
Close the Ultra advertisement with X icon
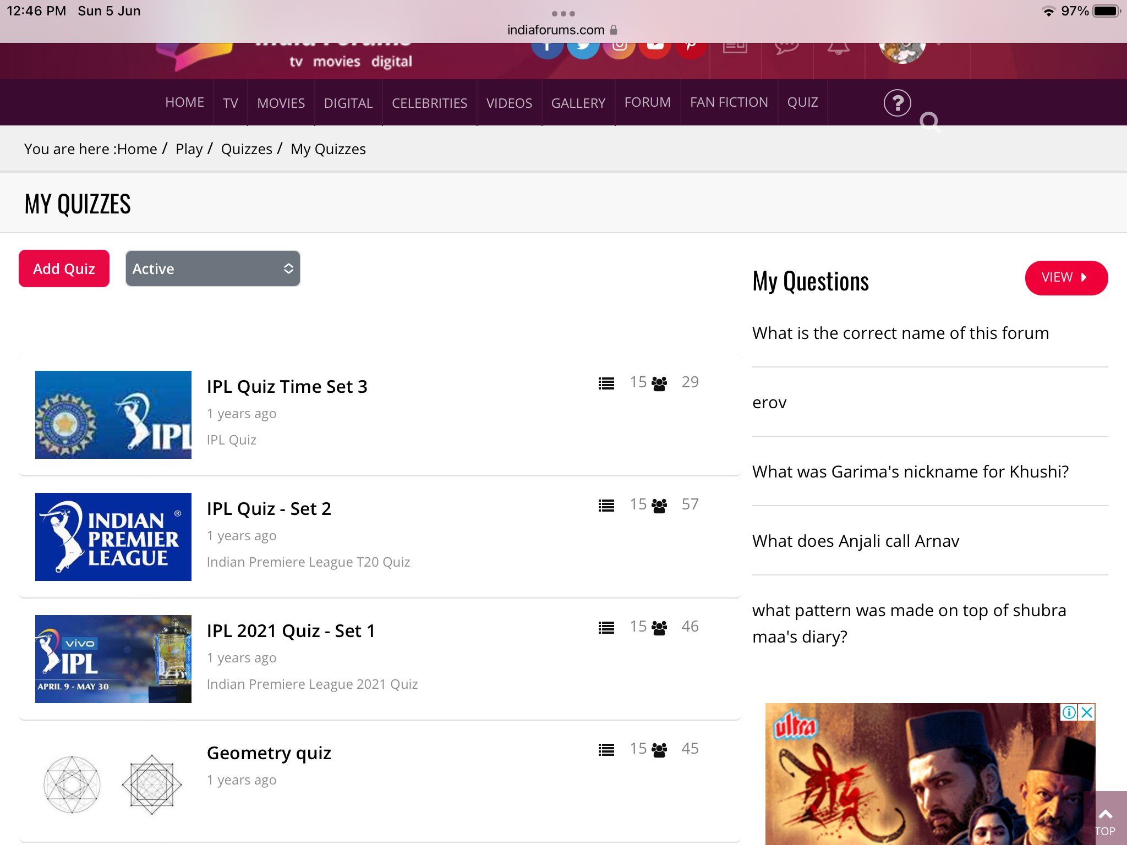pos(1087,712)
